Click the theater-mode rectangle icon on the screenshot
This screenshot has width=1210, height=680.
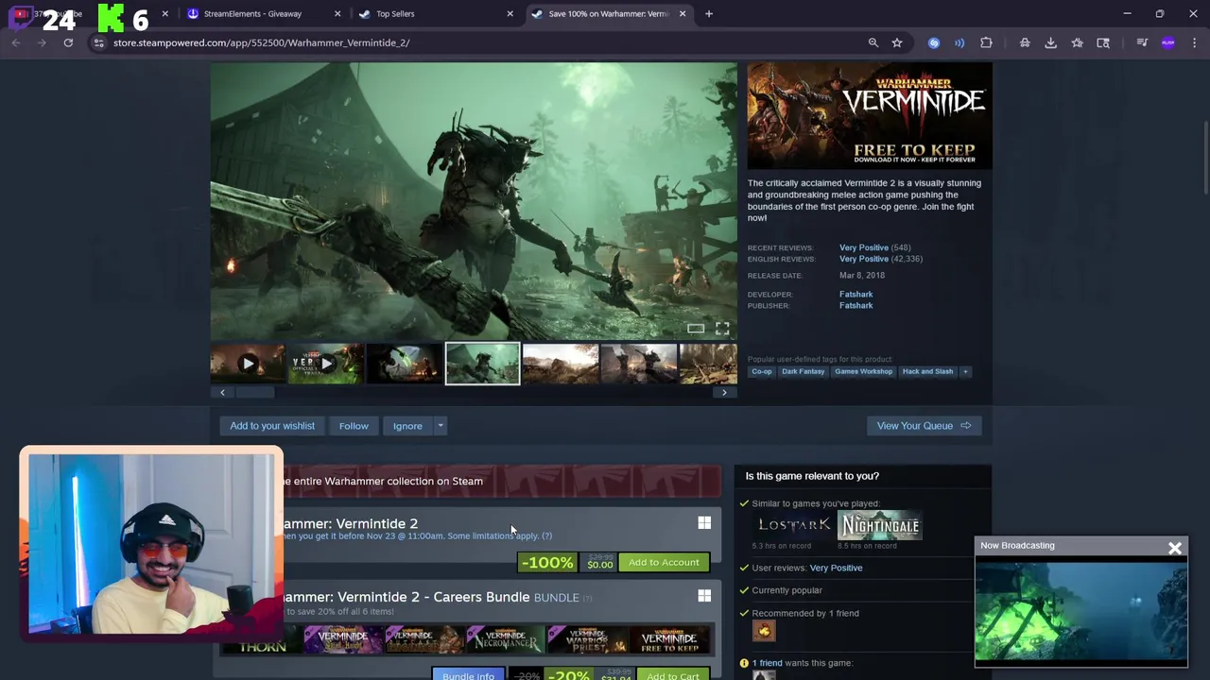[x=696, y=328]
